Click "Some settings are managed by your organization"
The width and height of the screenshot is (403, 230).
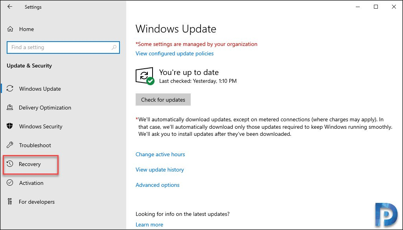point(196,44)
